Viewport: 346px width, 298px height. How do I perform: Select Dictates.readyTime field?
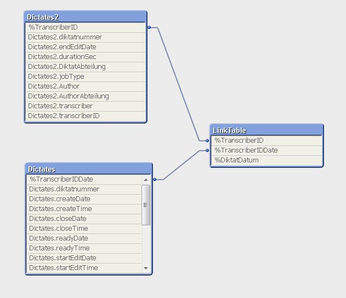pyautogui.click(x=84, y=248)
